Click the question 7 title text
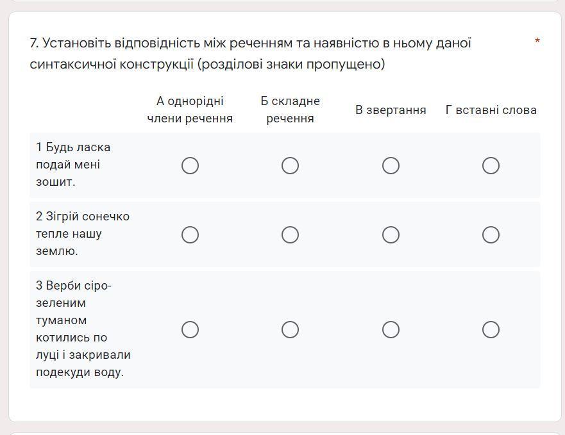 tap(250, 53)
